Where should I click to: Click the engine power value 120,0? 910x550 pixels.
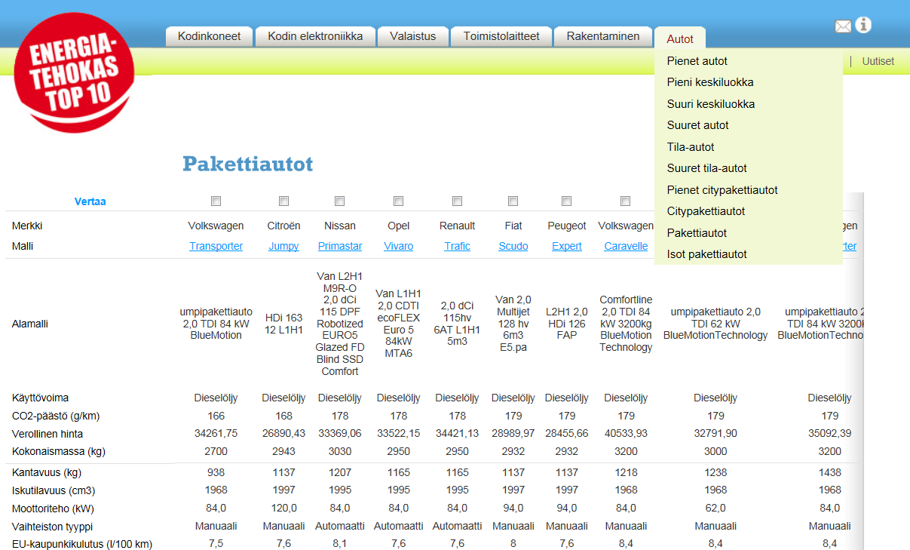pyautogui.click(x=284, y=509)
